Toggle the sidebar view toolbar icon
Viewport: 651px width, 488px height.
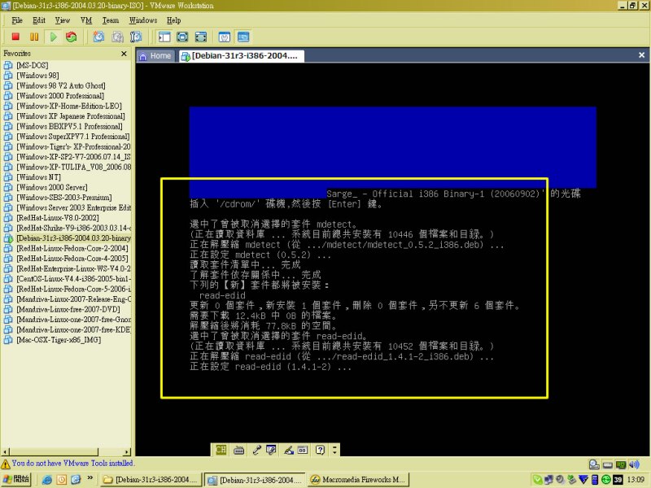[164, 37]
